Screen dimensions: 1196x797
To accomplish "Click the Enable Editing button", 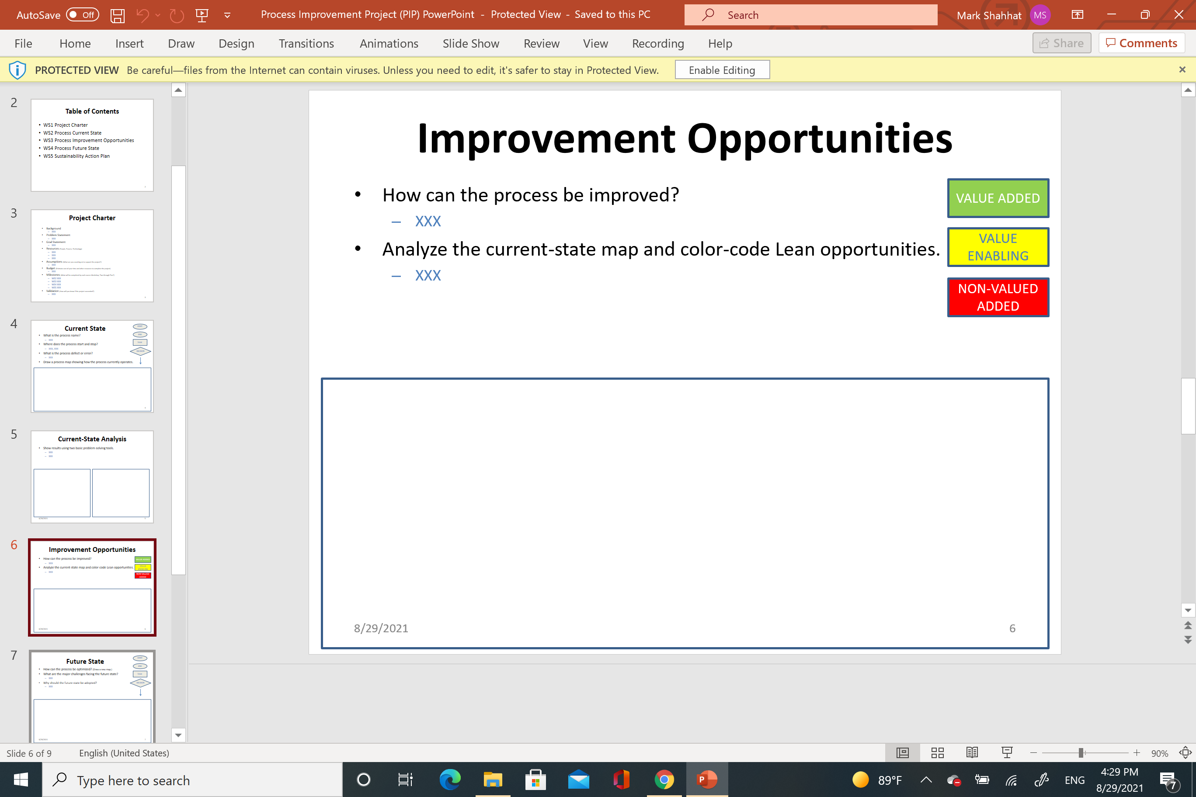I will click(x=722, y=69).
